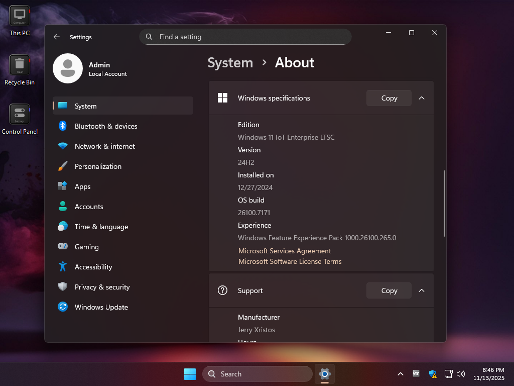514x386 pixels.
Task: Open Bluetooth & devices settings
Action: pos(105,126)
